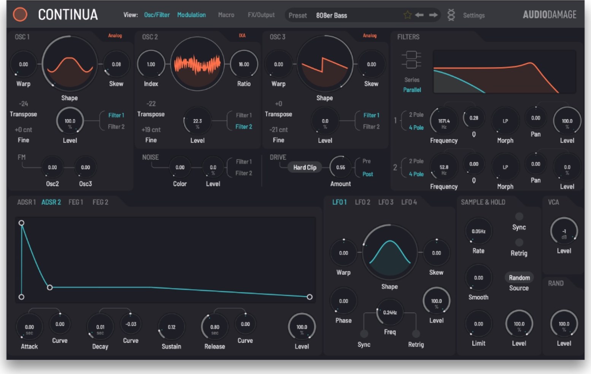Click the filter 1 Frequency knob
591x374 pixels.
[x=444, y=121]
